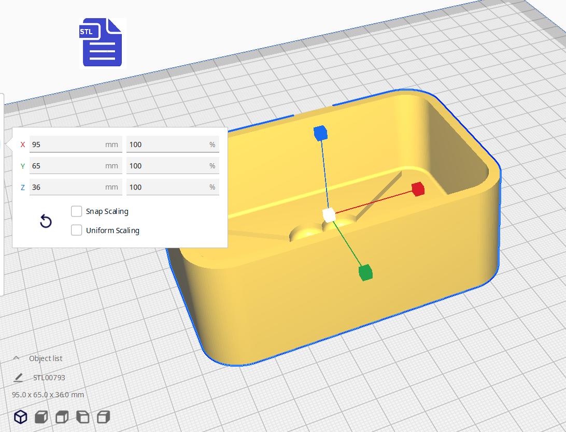This screenshot has height=432, width=566.
Task: Click the green Y-axis scale handle
Action: click(x=365, y=272)
